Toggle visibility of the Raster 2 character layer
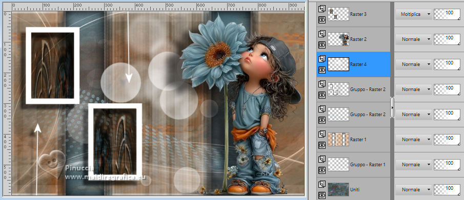This screenshot has height=200, width=464. 321,45
